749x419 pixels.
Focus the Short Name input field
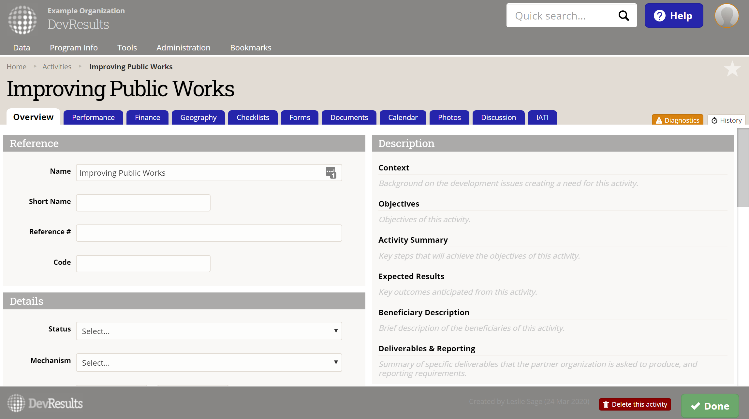pos(143,203)
